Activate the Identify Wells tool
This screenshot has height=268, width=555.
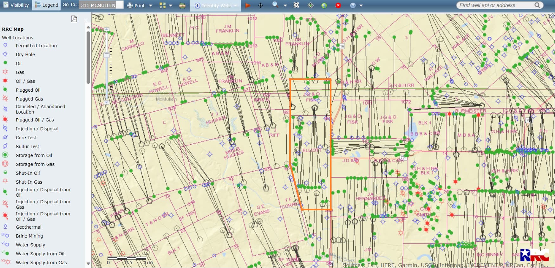point(216,5)
